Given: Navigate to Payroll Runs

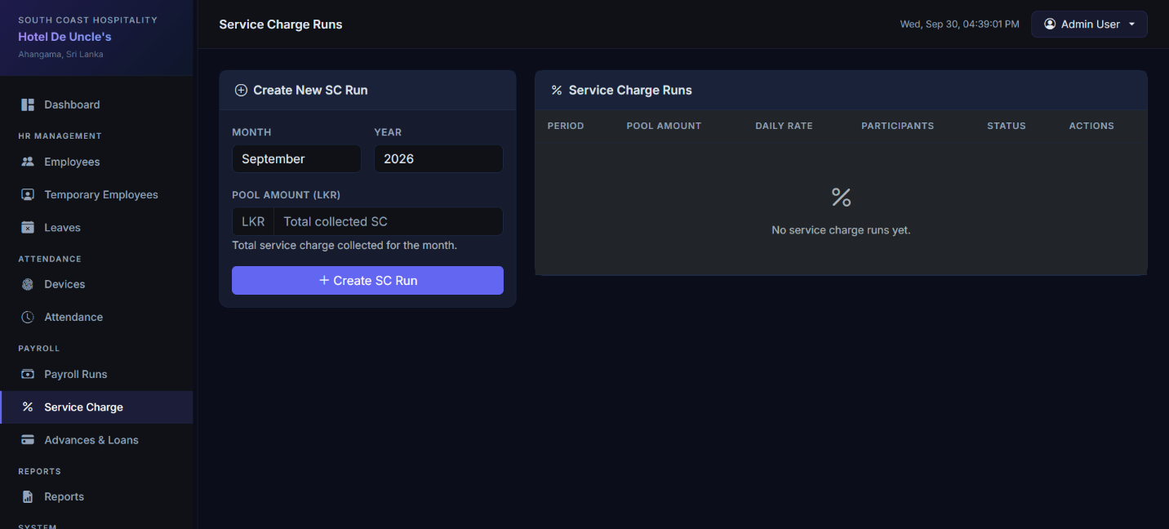Looking at the screenshot, I should pyautogui.click(x=97, y=374).
